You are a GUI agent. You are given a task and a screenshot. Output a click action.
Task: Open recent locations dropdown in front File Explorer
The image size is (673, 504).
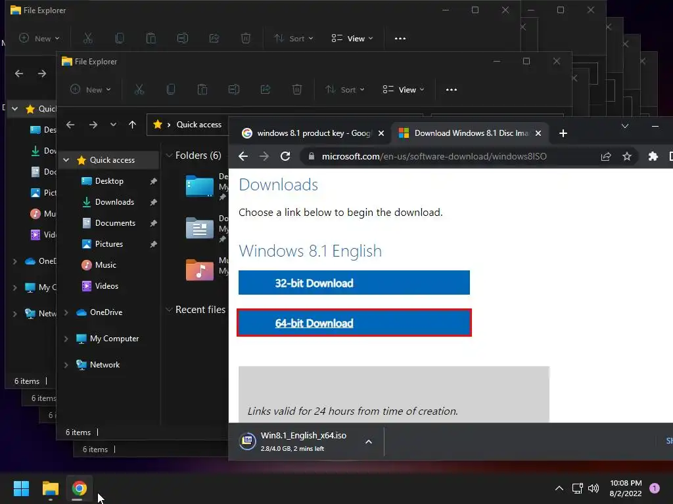pos(113,125)
